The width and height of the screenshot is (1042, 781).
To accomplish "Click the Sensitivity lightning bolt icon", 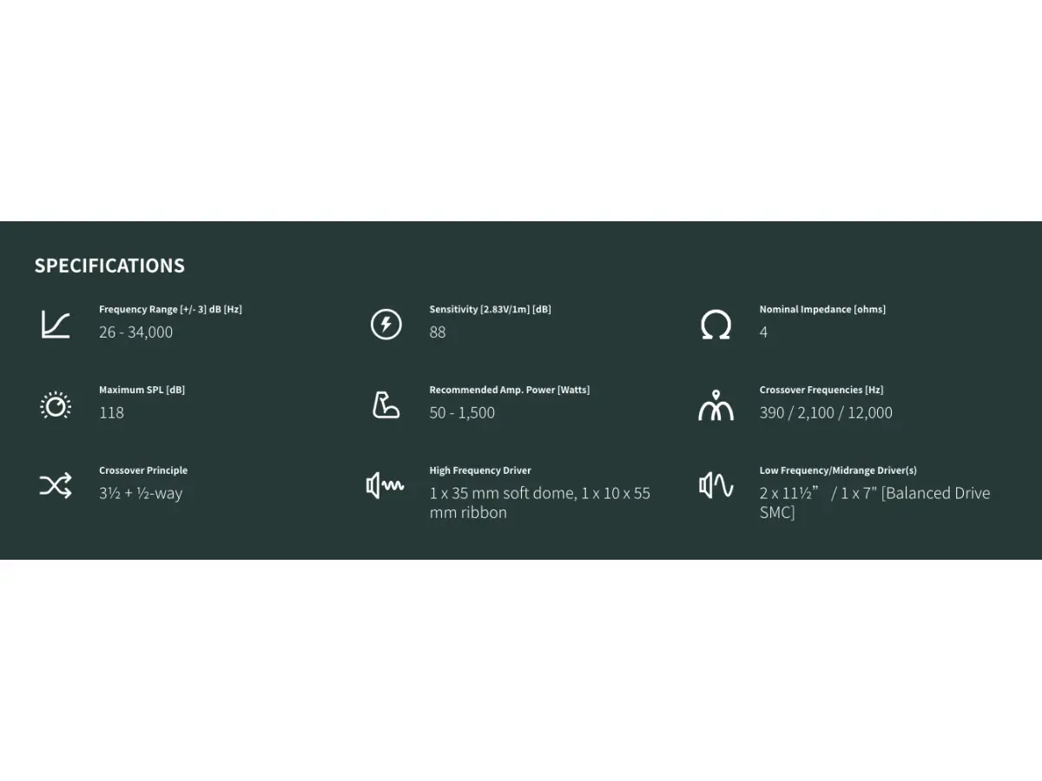I will click(386, 325).
